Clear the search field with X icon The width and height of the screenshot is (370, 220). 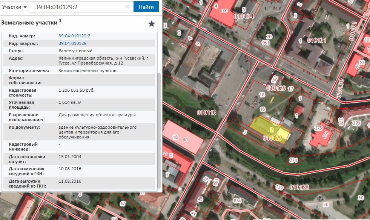pos(127,7)
